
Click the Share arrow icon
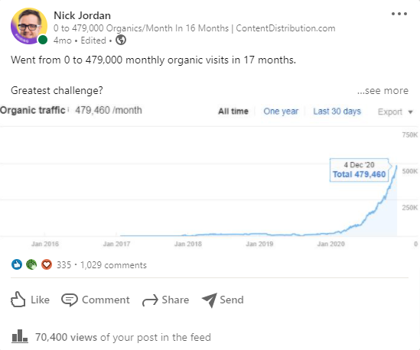click(x=150, y=300)
